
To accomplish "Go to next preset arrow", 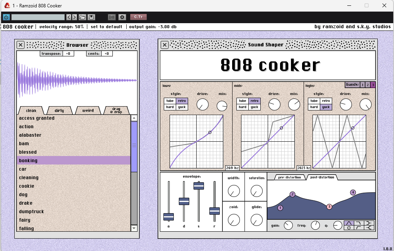I will 75,17.
